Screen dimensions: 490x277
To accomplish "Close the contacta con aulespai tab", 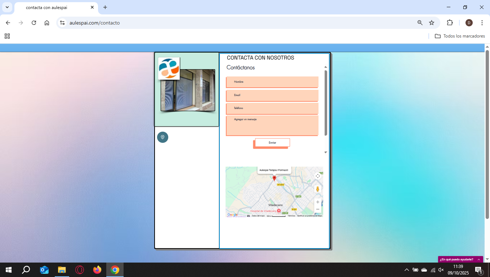I will [92, 7].
